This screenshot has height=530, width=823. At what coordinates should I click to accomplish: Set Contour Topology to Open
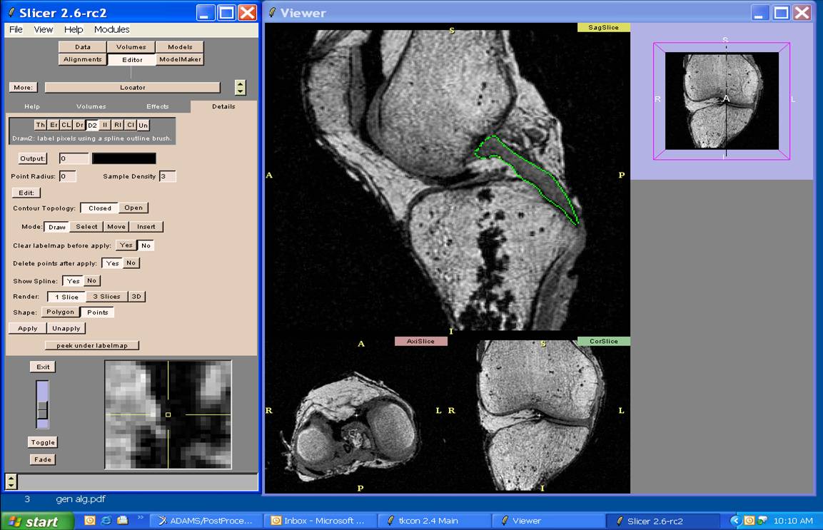(133, 208)
